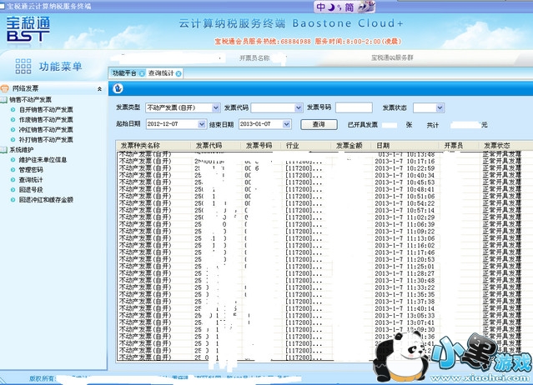Open the 发票类型 dropdown
The image size is (533, 385).
(x=216, y=107)
